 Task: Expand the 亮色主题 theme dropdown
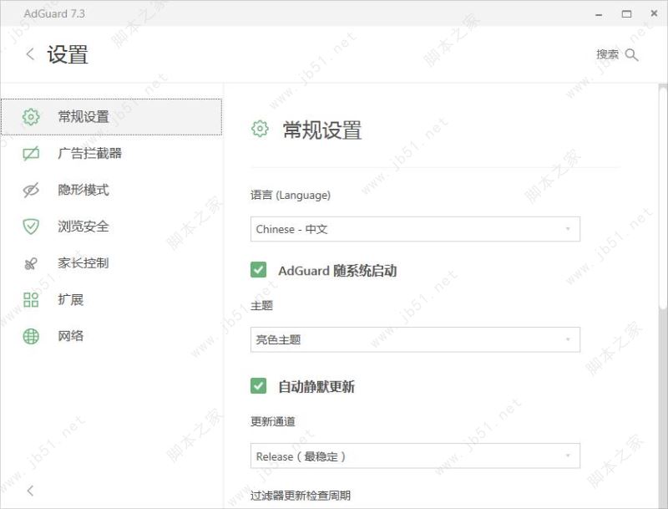point(415,340)
